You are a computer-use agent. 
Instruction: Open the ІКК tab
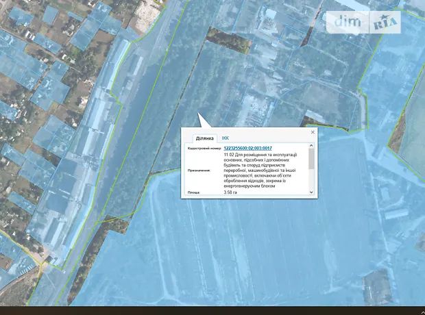226,138
